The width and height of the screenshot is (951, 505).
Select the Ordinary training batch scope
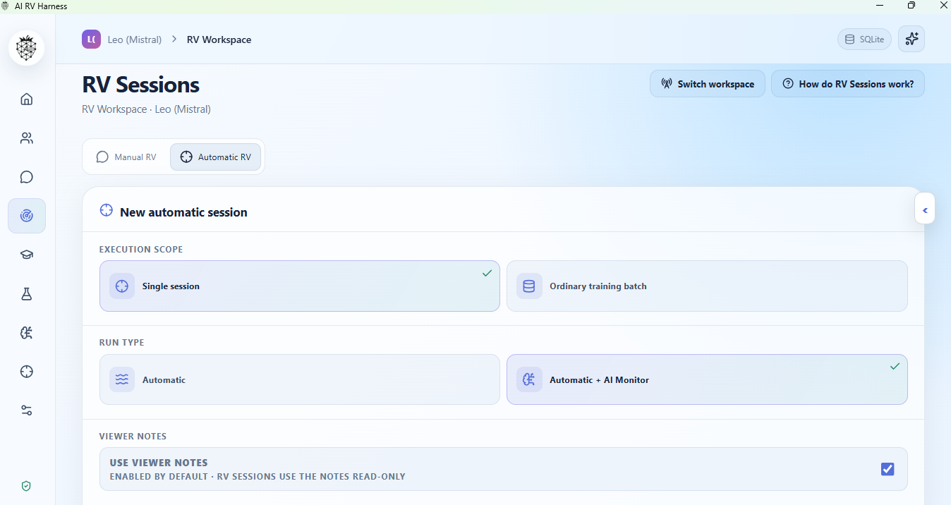[707, 286]
